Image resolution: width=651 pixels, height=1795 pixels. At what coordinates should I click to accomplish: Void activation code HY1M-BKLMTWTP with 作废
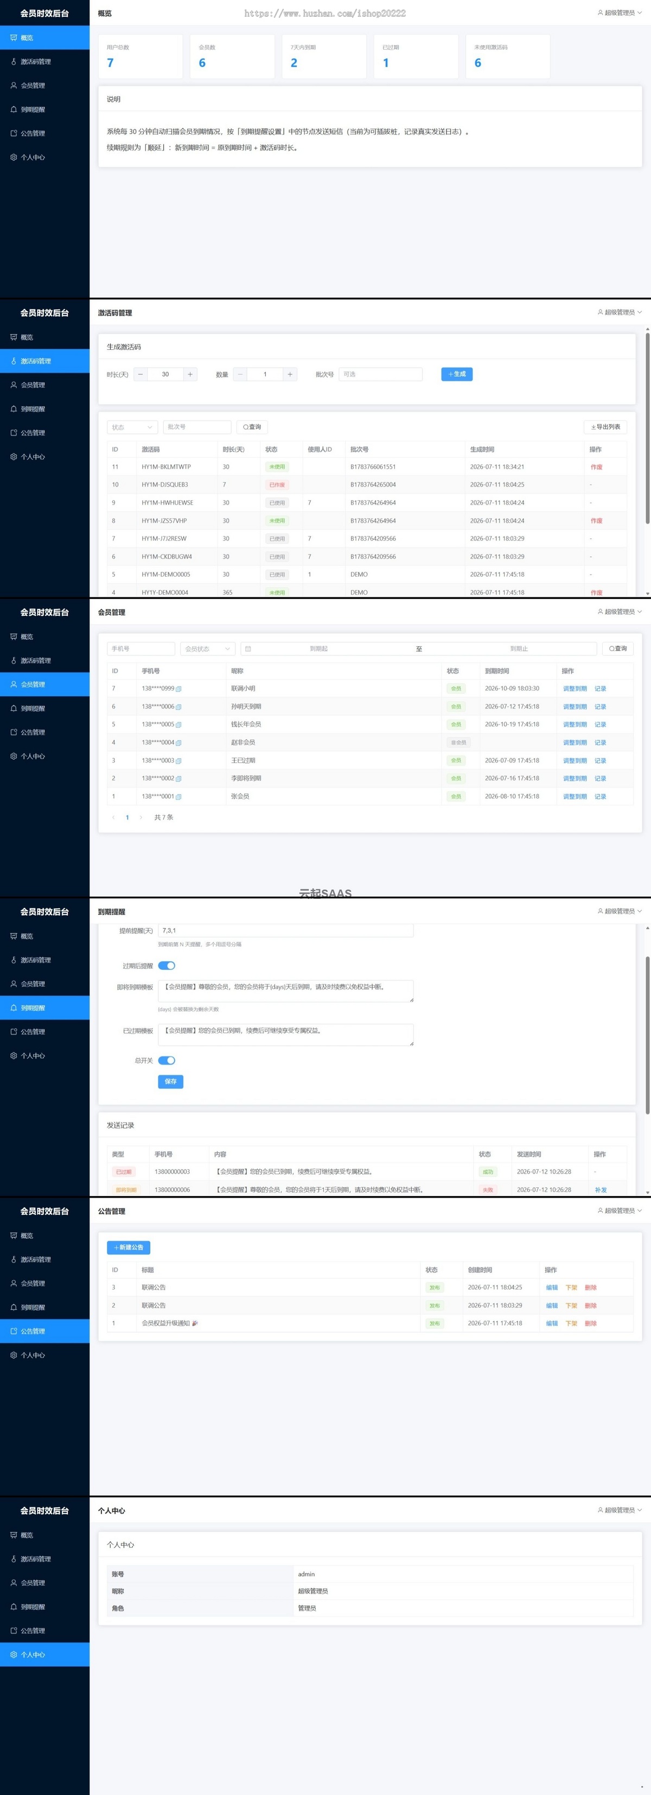tap(597, 467)
